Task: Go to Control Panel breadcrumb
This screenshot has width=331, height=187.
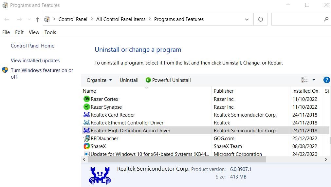Action: click(x=73, y=19)
